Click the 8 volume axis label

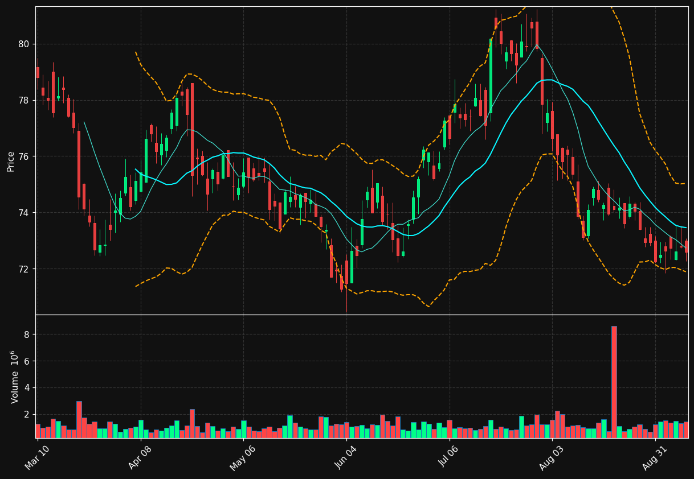[x=26, y=335]
